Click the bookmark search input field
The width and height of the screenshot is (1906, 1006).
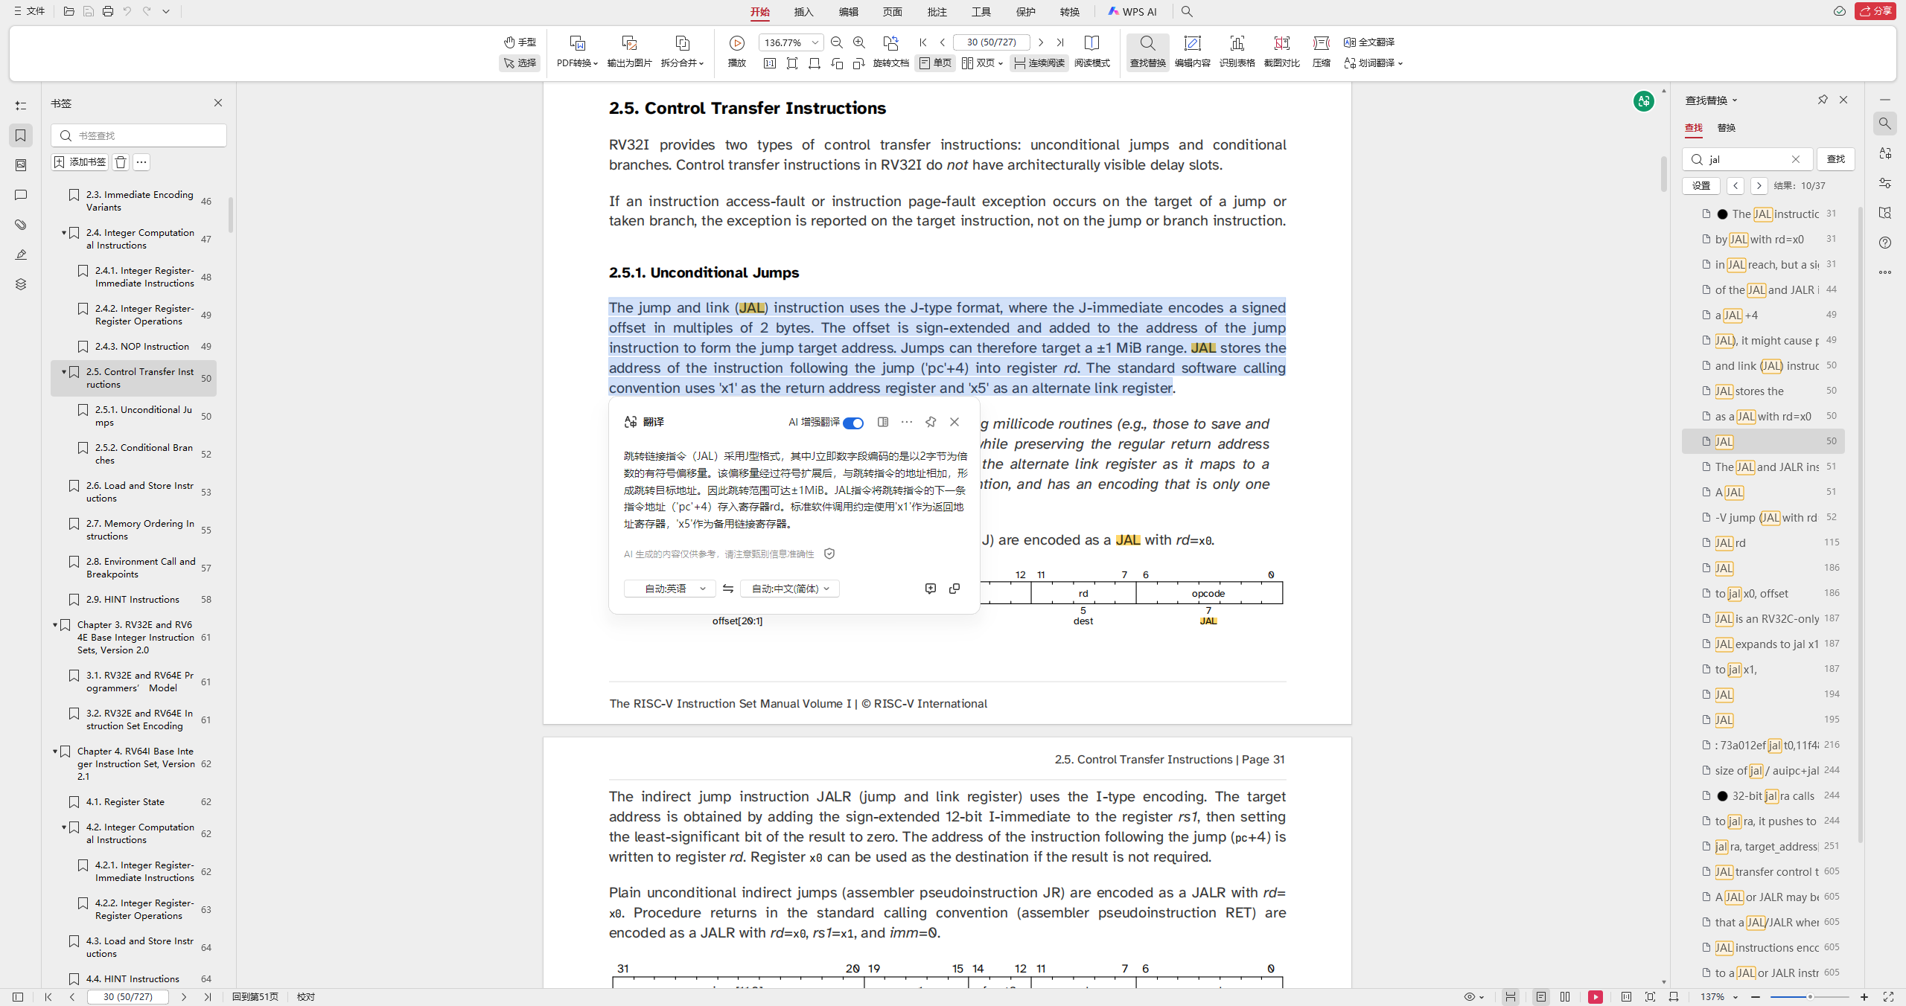click(147, 135)
